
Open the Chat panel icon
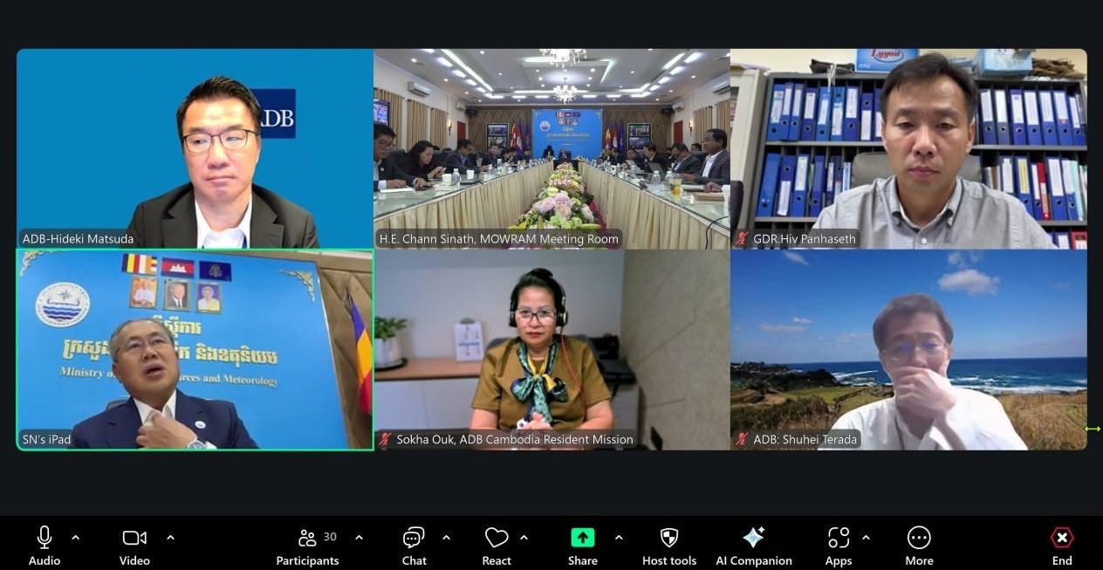(x=414, y=538)
